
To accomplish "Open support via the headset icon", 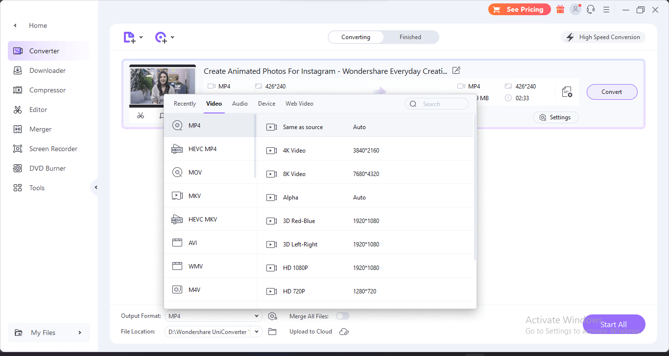I will coord(591,9).
